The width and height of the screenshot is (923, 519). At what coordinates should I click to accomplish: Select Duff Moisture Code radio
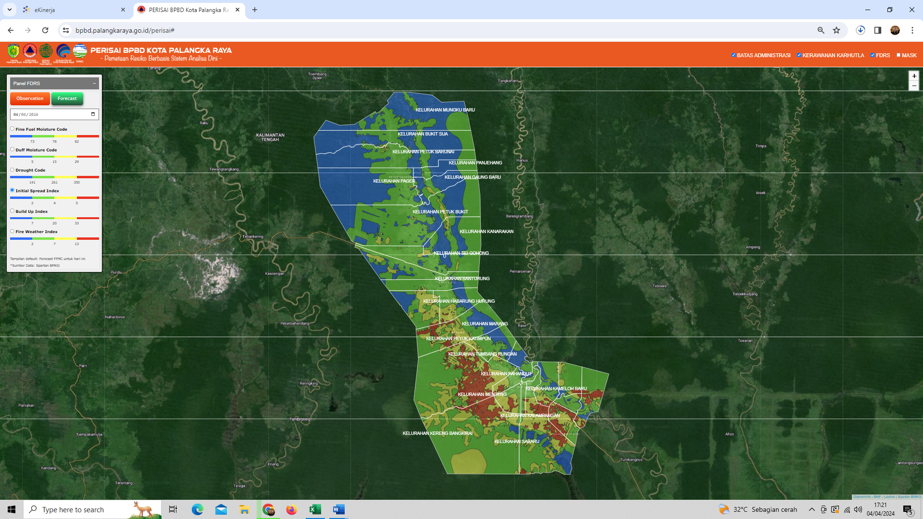12,149
